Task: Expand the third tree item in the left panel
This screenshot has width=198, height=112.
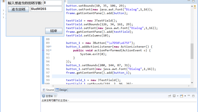Action: point(3,18)
